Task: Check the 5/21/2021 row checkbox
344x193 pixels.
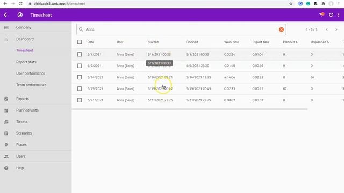Action: [x=80, y=100]
